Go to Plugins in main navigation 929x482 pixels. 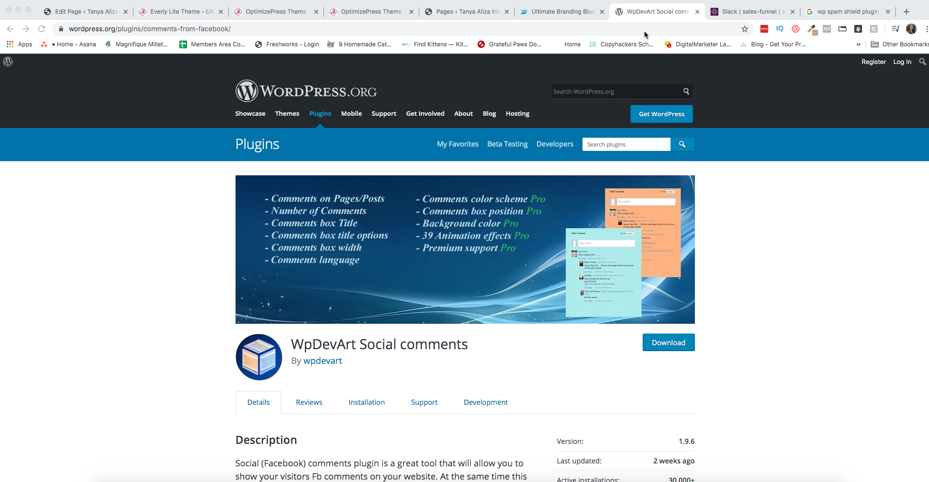(x=320, y=114)
